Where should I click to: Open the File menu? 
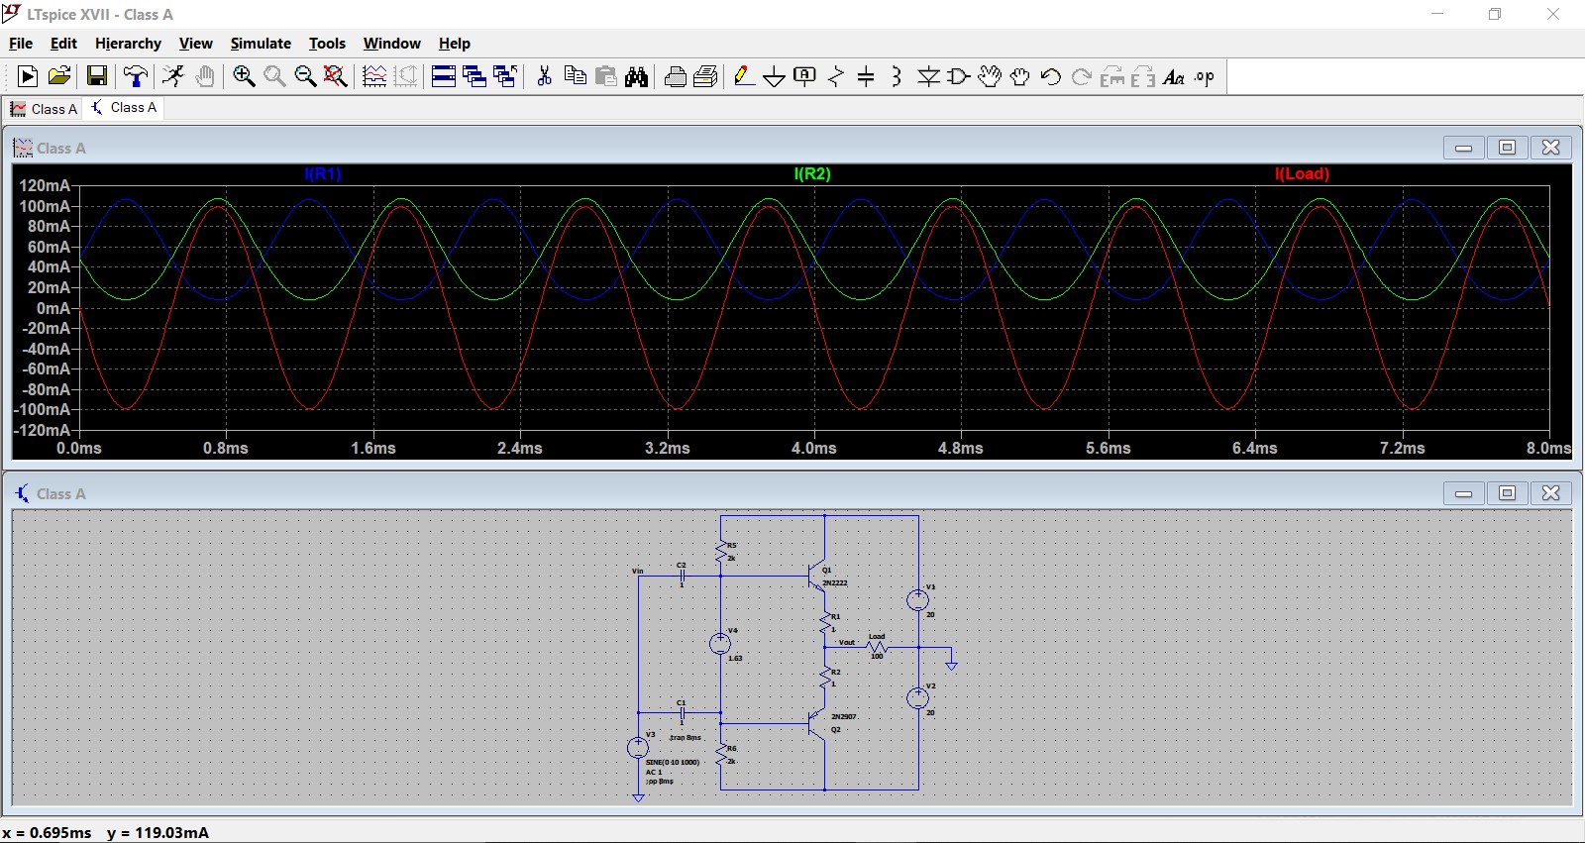[21, 44]
